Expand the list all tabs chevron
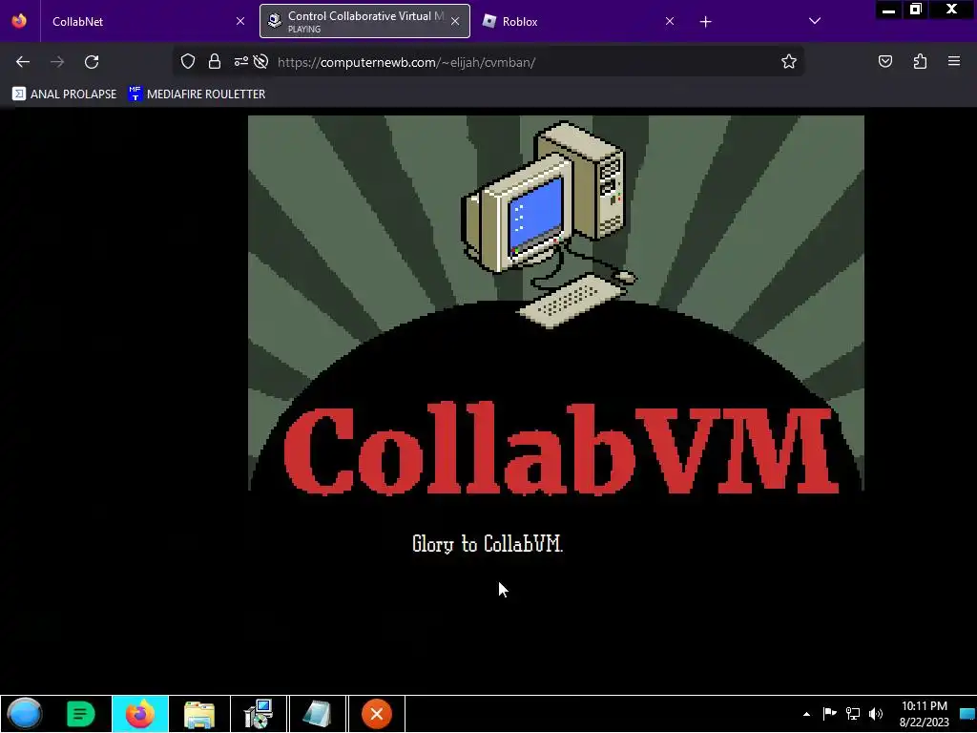The image size is (977, 733). [x=815, y=21]
